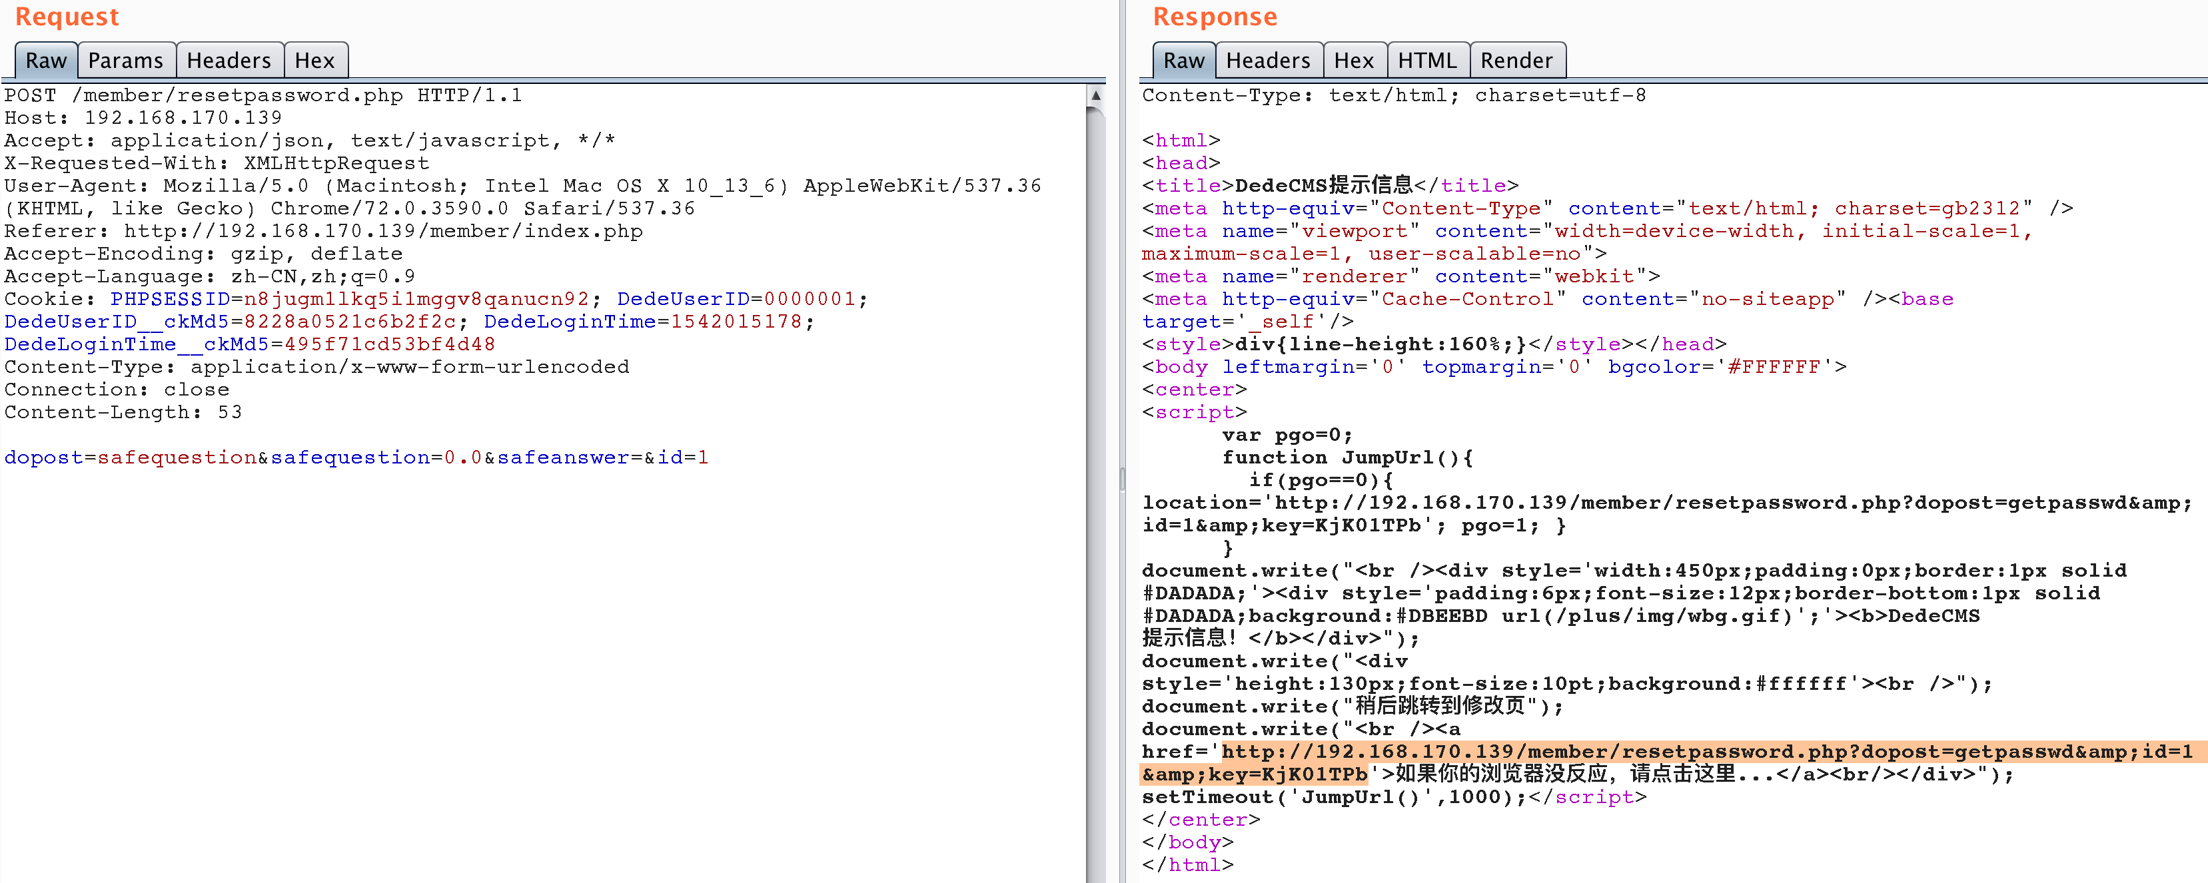This screenshot has width=2208, height=883.
Task: Select the Raw tab in the Request panel
Action: tap(45, 60)
